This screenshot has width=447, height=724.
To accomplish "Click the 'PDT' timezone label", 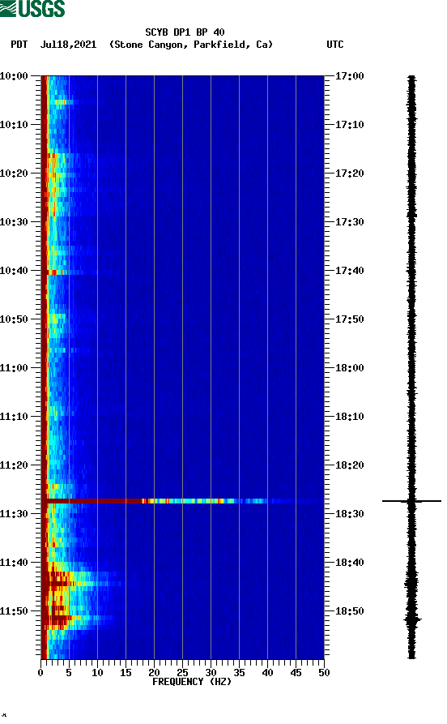I will [19, 45].
